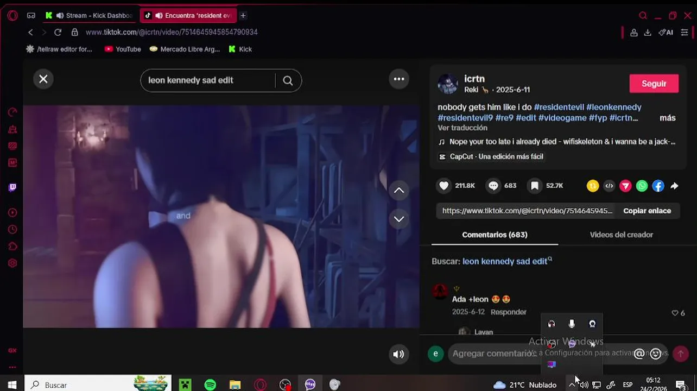Expand the caption with 'más'
The image size is (697, 391).
[x=667, y=118]
